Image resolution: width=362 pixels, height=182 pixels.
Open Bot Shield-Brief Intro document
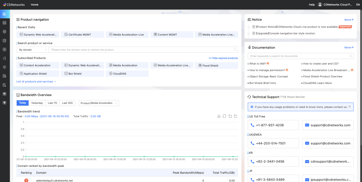263,83
